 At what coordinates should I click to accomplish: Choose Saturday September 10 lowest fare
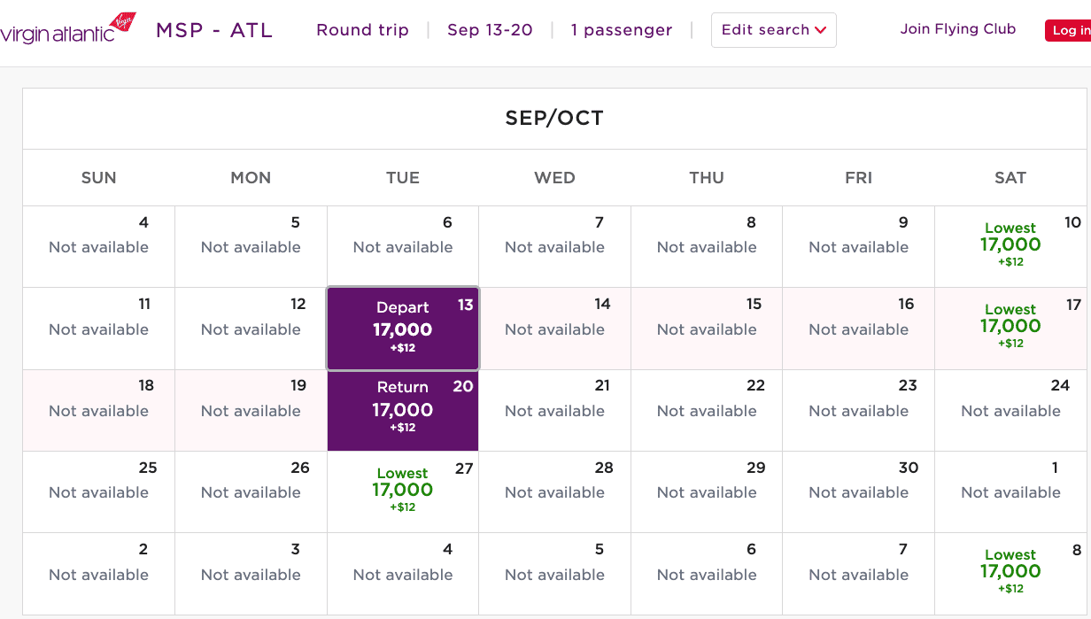coord(1010,246)
